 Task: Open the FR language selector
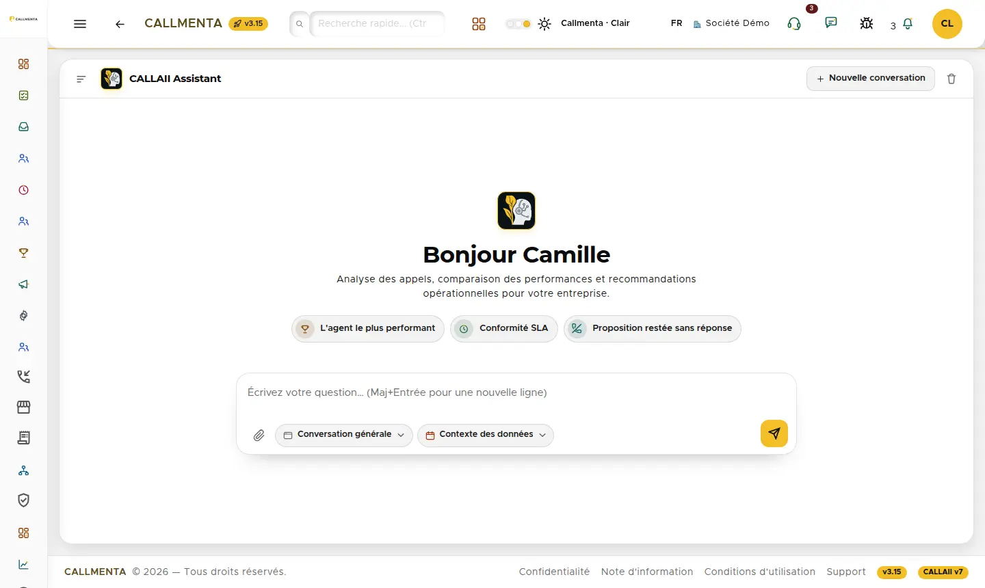(x=677, y=23)
